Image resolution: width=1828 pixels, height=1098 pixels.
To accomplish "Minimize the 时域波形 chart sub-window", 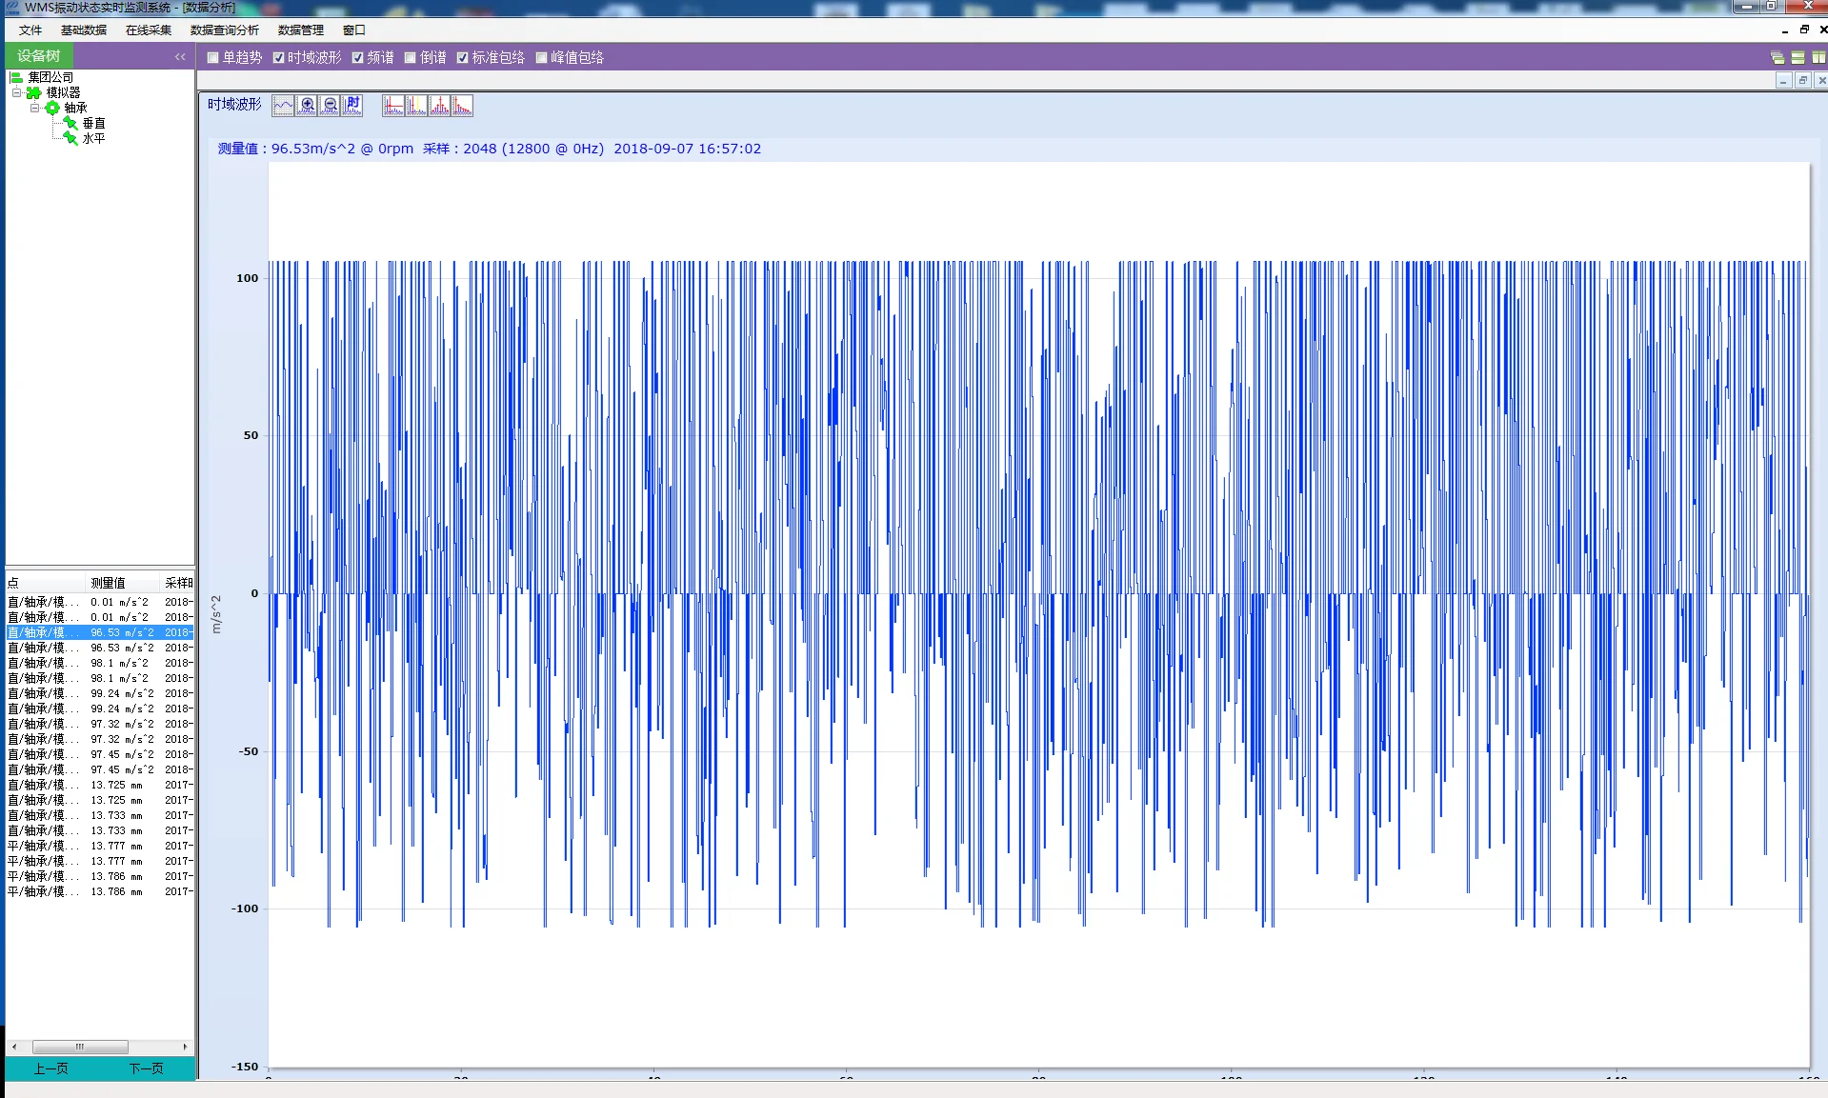I will 1783,81.
